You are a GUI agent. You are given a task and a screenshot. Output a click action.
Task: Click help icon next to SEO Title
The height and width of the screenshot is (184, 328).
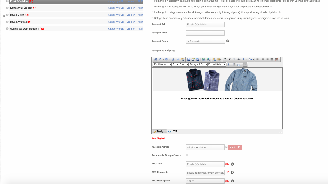tap(232, 164)
